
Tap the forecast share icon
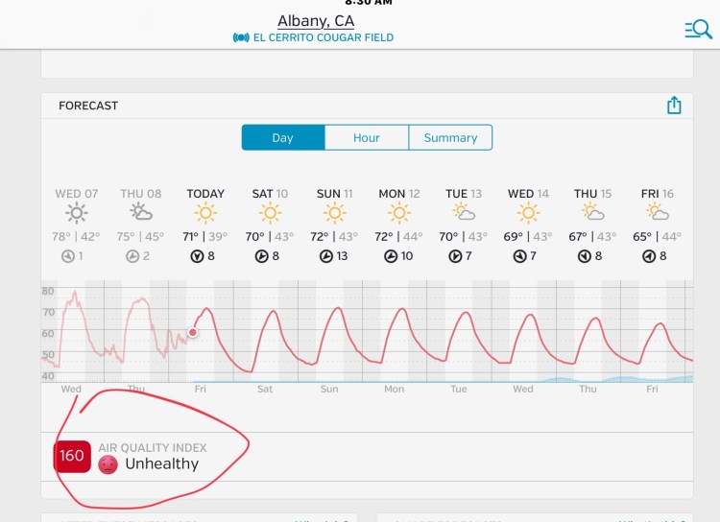pos(674,106)
